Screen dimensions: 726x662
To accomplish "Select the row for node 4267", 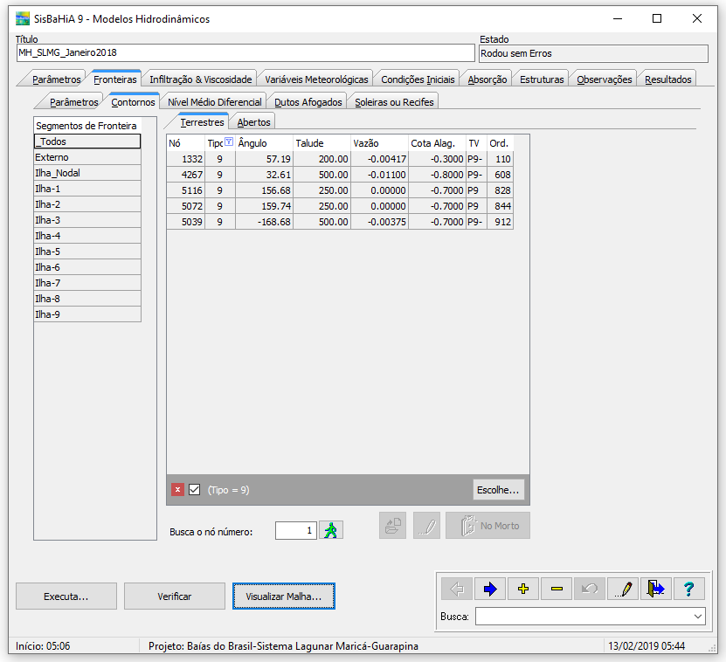I will (340, 175).
